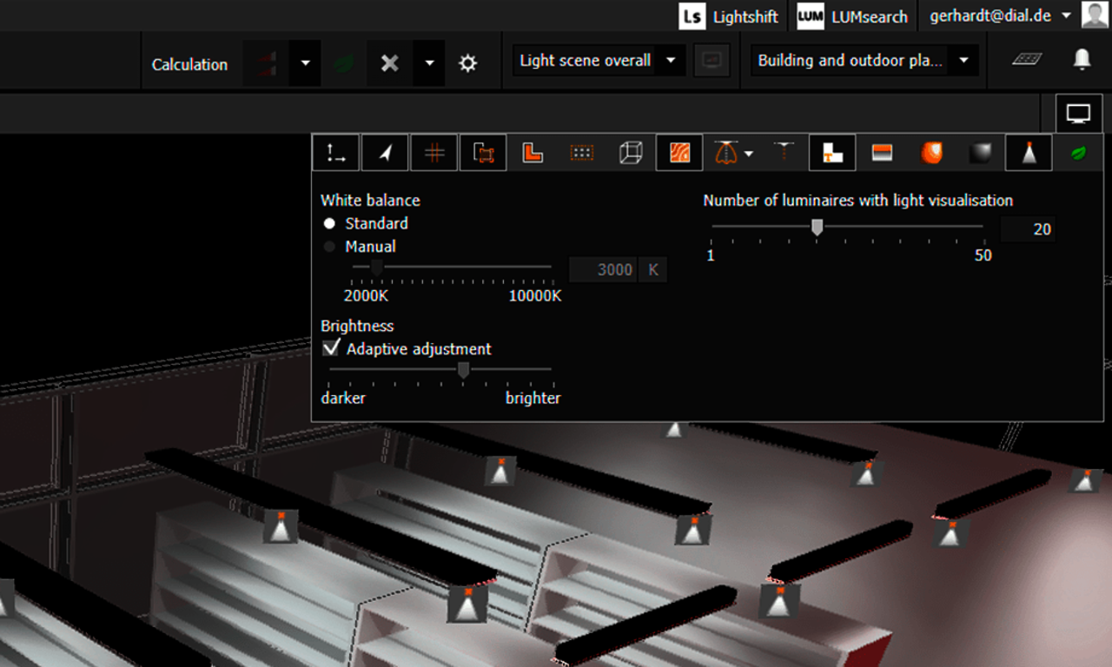Open the calculation settings gear
Viewport: 1112px width, 667px height.
click(x=468, y=63)
